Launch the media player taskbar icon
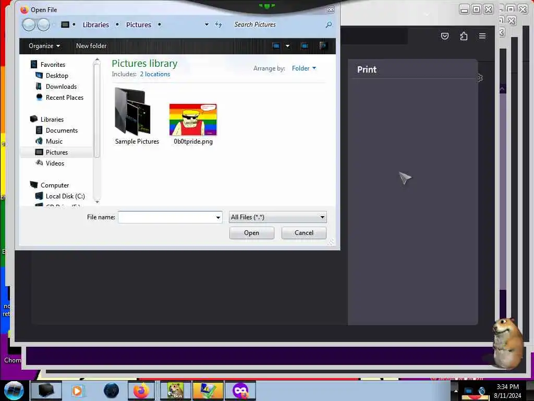 [77, 391]
